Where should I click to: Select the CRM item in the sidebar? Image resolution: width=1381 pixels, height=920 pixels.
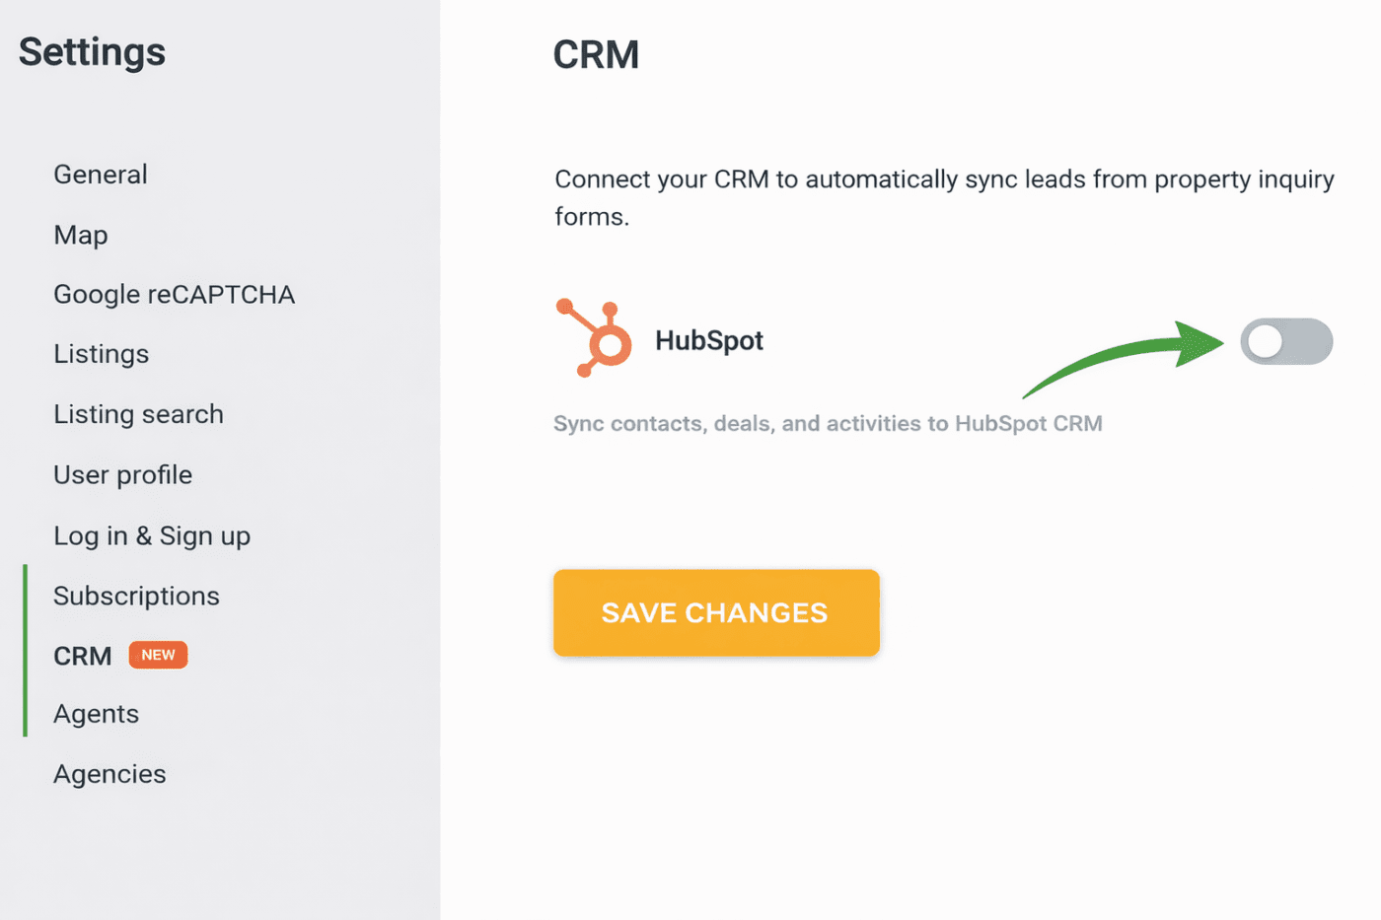(83, 656)
